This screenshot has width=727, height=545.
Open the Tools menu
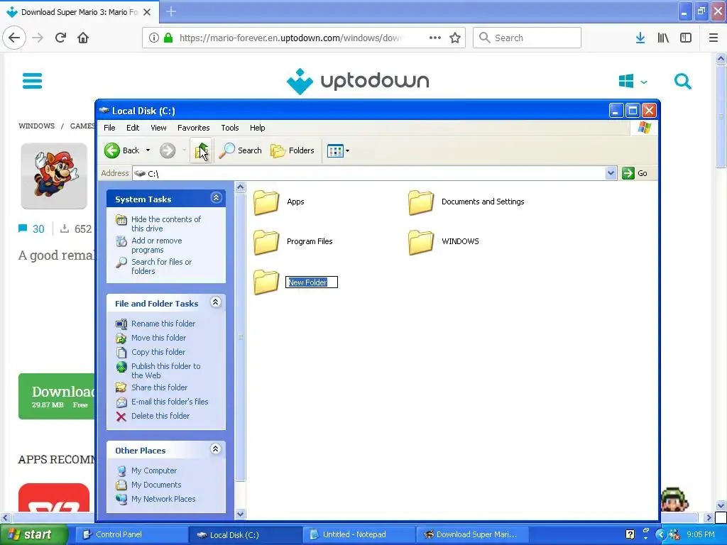229,128
